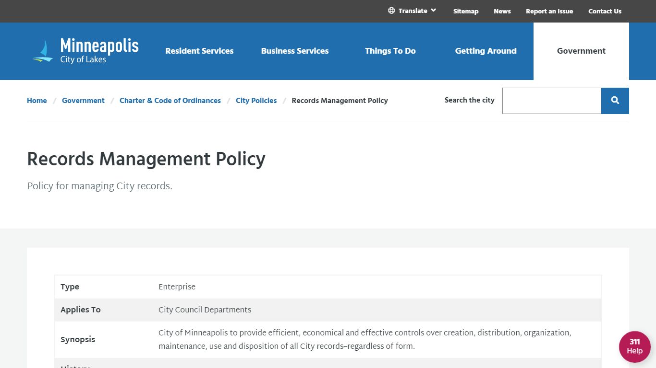Open Charter & Code of Ordinances breadcrumb
656x368 pixels.
tap(170, 101)
